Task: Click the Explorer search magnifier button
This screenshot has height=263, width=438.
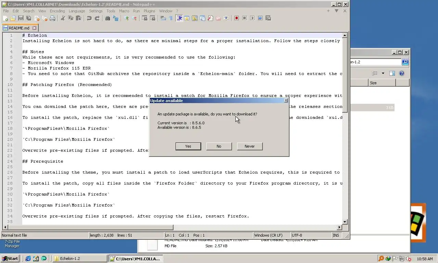Action: click(405, 62)
